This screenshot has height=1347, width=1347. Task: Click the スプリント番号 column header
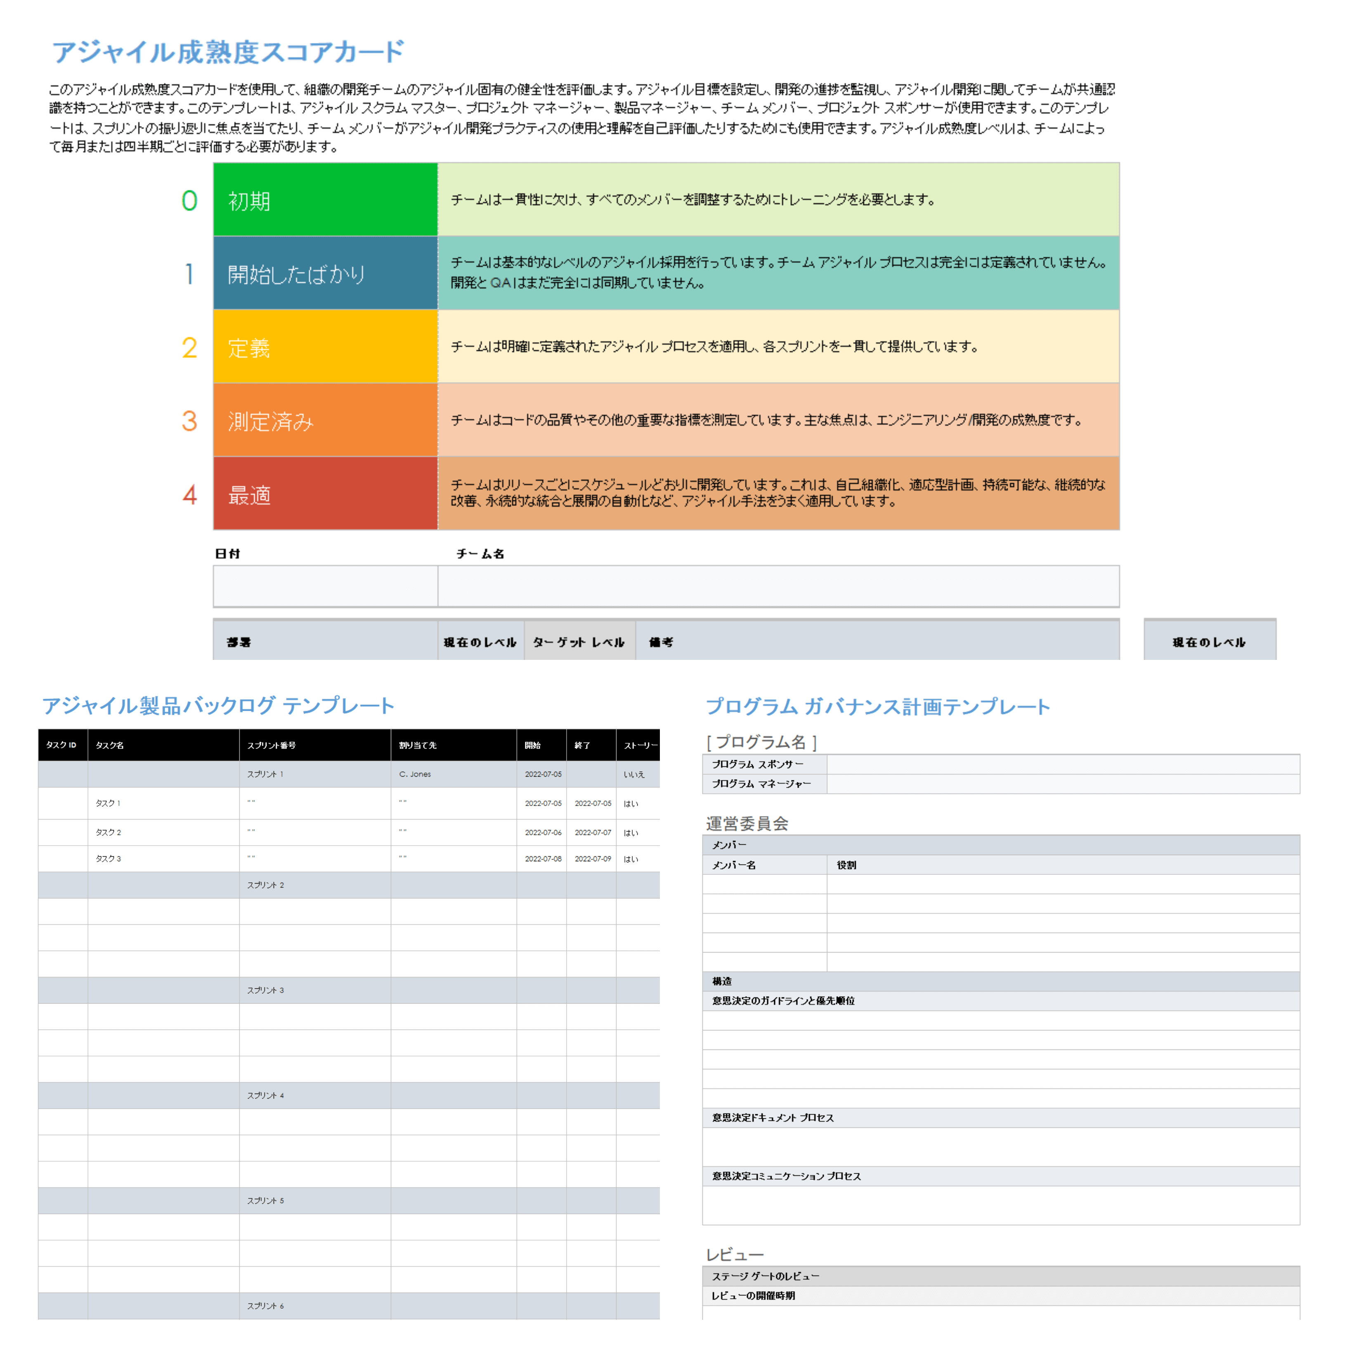314,744
